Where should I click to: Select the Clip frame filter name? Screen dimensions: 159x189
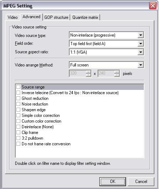pos(30,133)
